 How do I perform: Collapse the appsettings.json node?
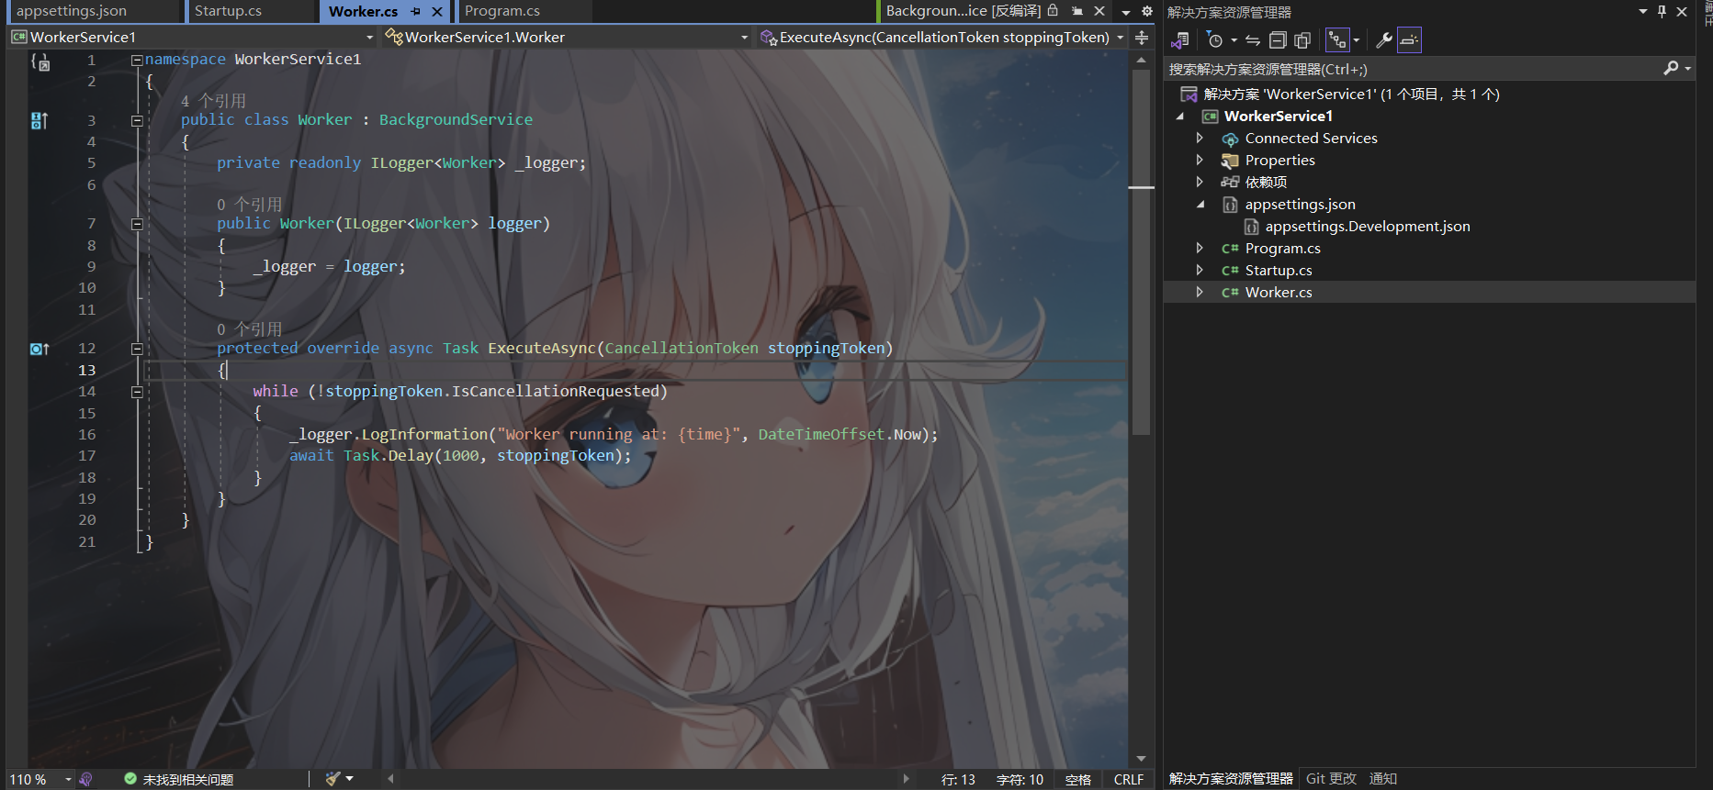pos(1200,205)
